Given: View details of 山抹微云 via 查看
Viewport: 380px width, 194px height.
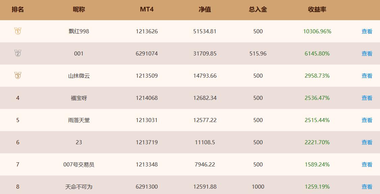Looking at the screenshot, I should [367, 76].
